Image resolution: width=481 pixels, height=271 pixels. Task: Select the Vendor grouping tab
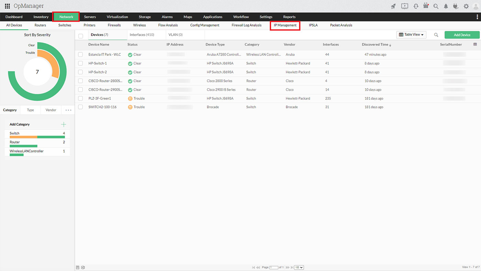point(51,110)
